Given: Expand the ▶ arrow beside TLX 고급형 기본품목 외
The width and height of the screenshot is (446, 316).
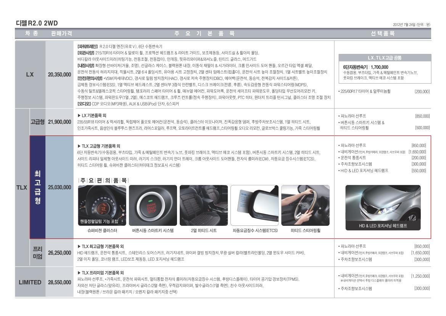Looking at the screenshot, I should coord(79,146).
